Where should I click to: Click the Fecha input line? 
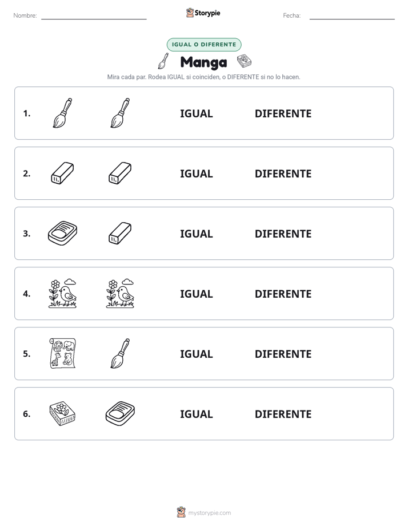[352, 15]
